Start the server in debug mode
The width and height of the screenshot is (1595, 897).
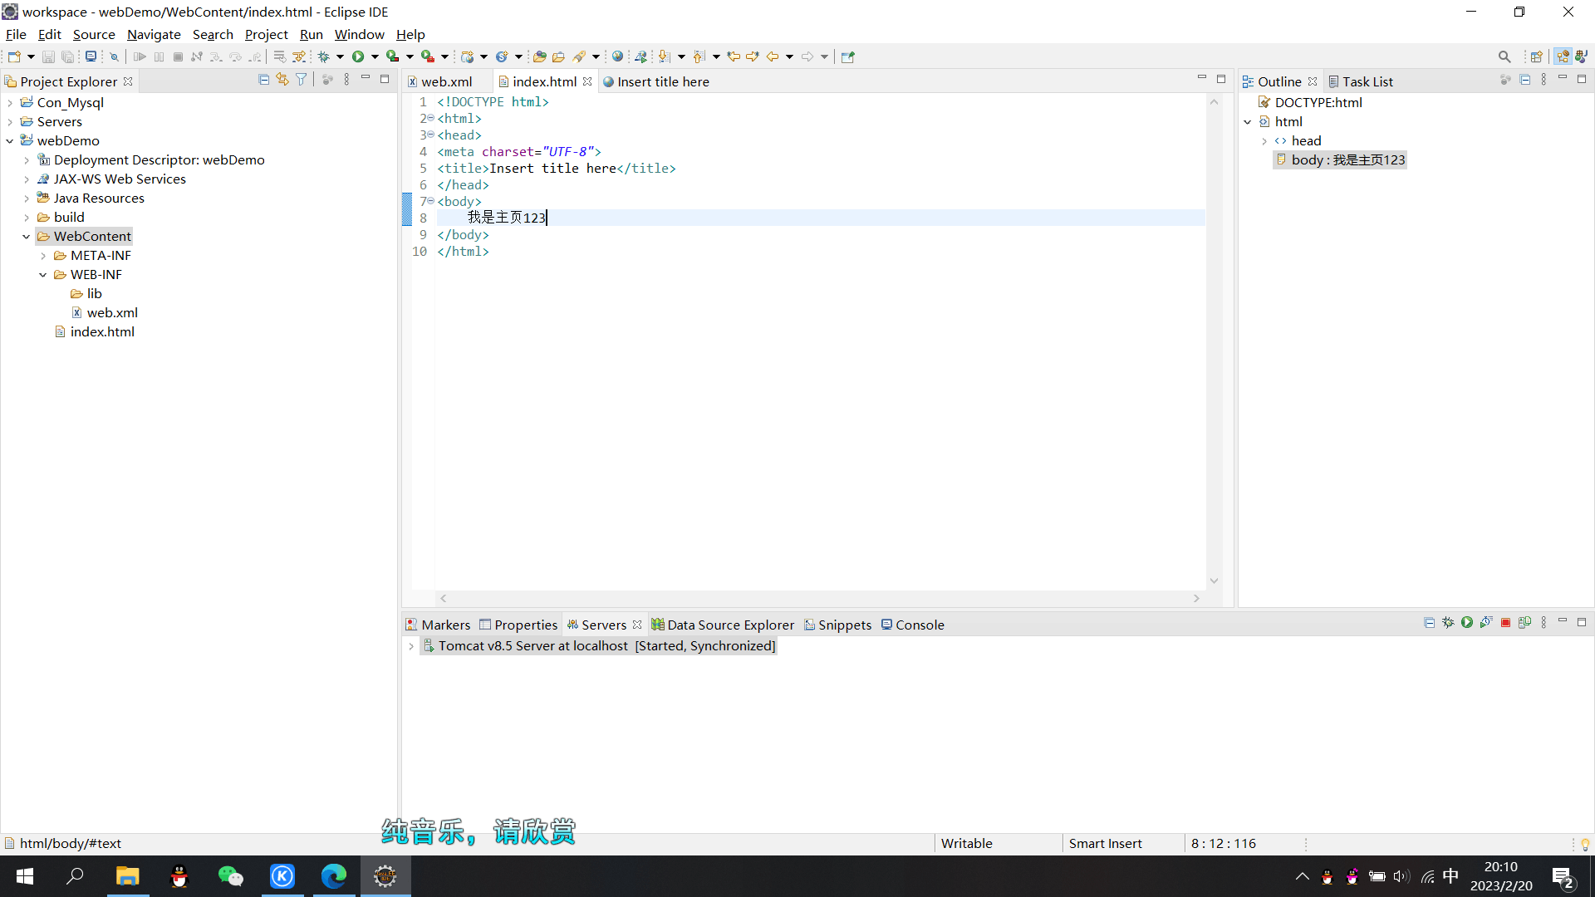pyautogui.click(x=1448, y=623)
